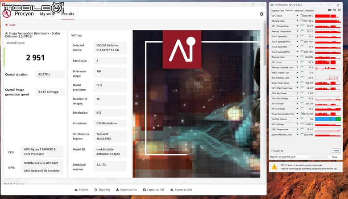Enable the Log to file checkbox
This screenshot has width=348, height=199.
tap(272, 151)
